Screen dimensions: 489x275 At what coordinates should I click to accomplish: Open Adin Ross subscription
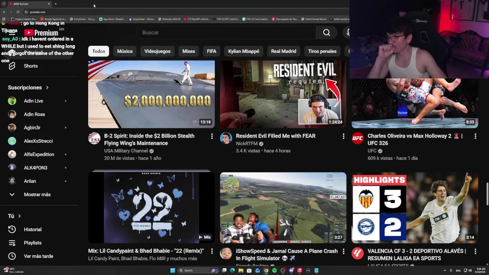tap(39, 114)
